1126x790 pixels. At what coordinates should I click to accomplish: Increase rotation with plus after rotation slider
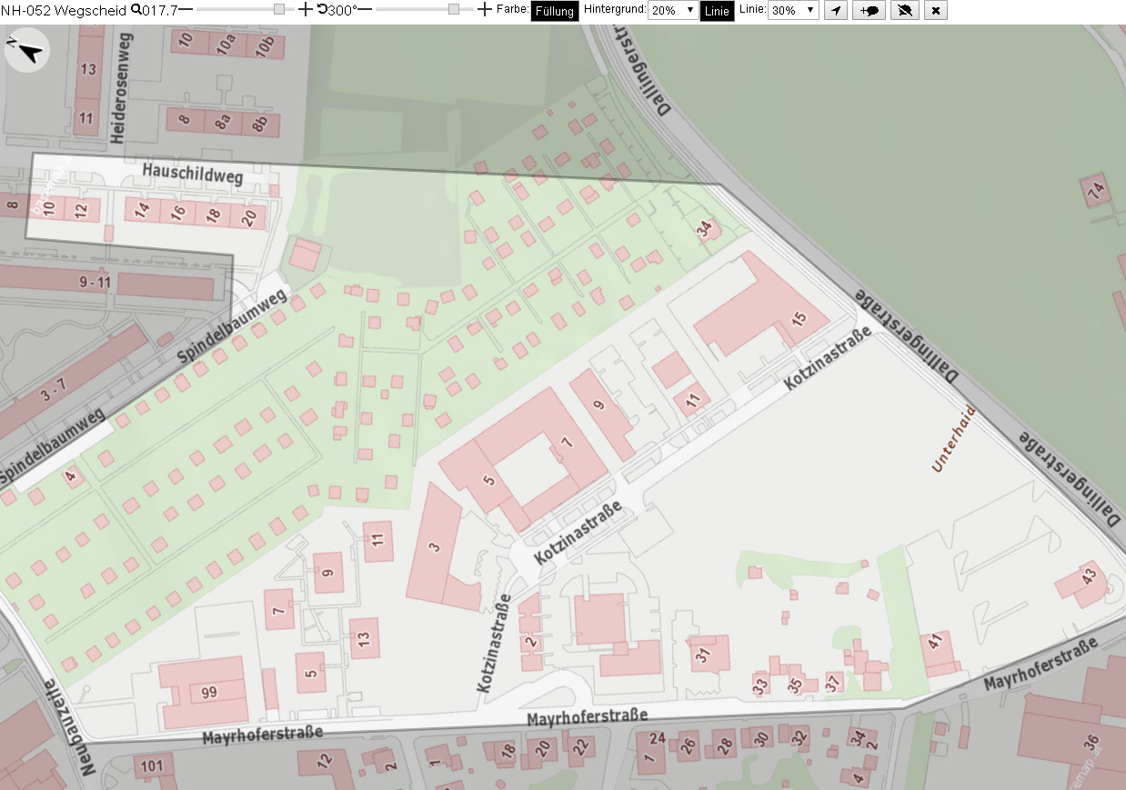tap(484, 10)
